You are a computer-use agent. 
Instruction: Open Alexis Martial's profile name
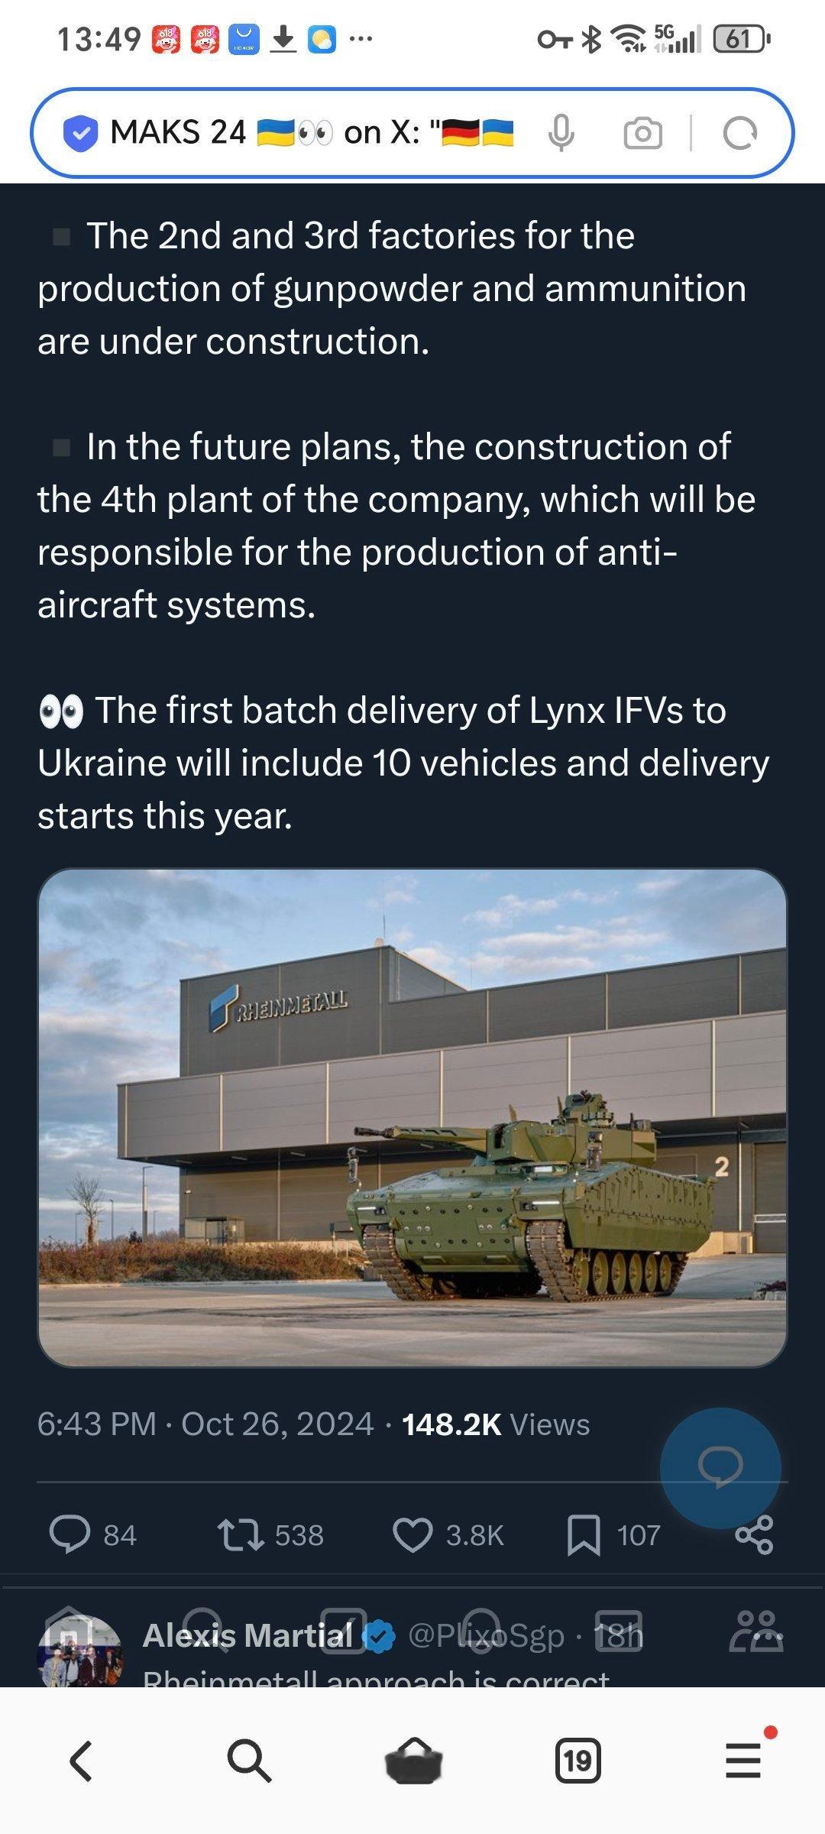pyautogui.click(x=247, y=1635)
